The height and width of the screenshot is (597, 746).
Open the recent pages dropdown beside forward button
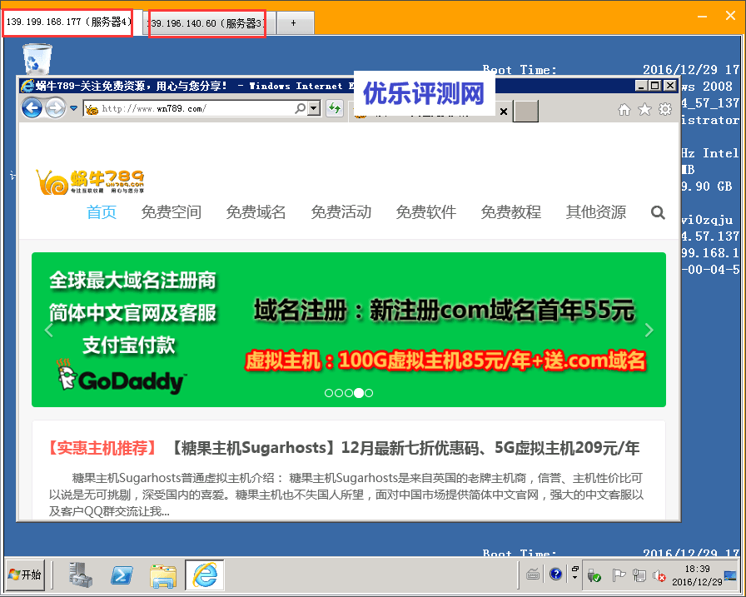[x=74, y=108]
